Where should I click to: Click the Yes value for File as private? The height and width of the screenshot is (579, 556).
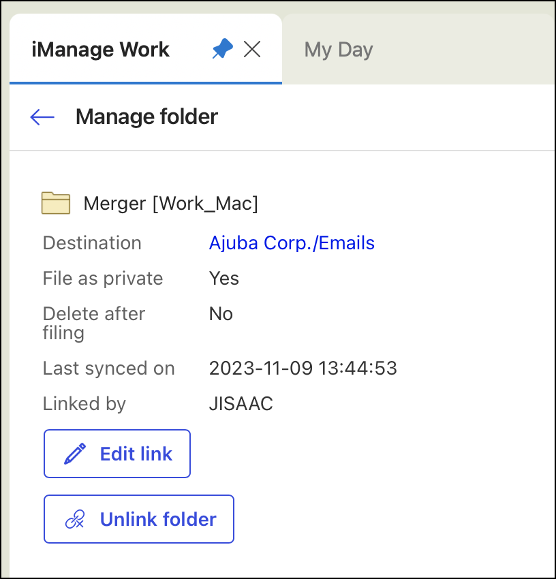[x=224, y=279]
